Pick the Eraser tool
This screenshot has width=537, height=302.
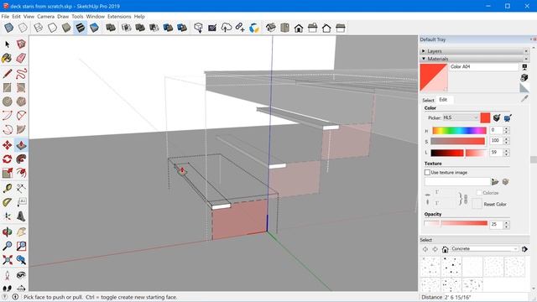(21, 58)
